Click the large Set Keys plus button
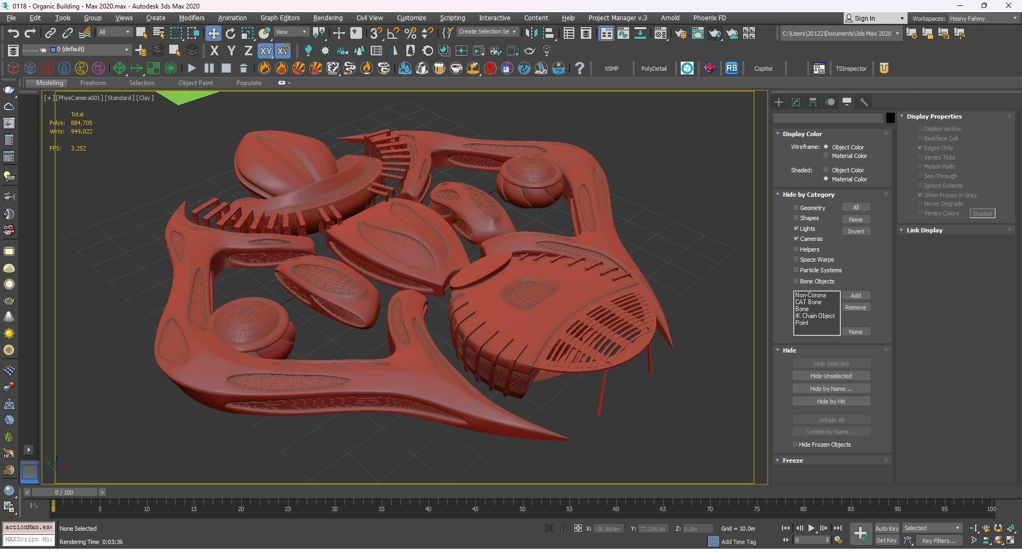 [x=860, y=533]
